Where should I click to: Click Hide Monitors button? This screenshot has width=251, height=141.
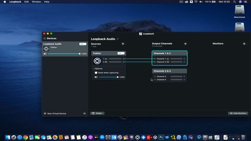coord(238,113)
